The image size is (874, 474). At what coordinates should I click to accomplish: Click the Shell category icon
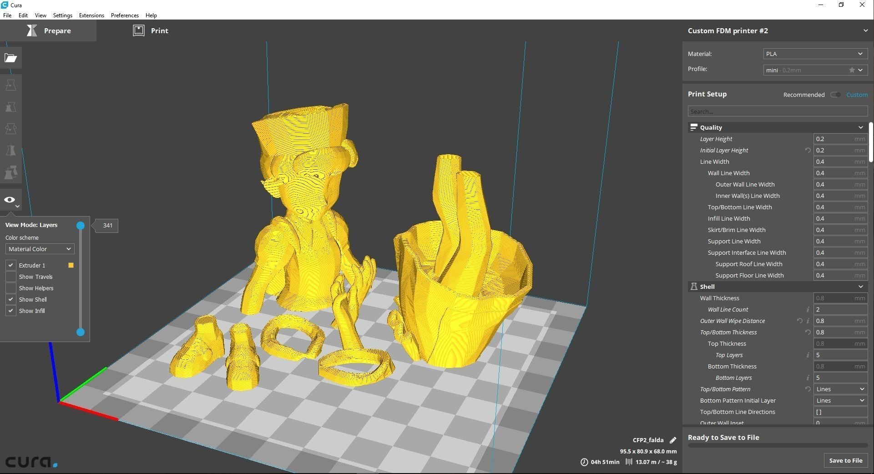[694, 287]
